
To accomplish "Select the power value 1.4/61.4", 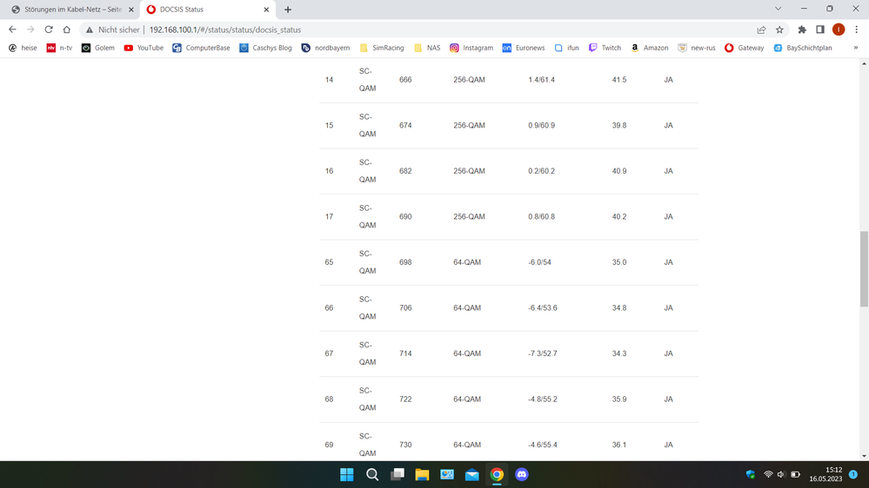I will [x=541, y=80].
